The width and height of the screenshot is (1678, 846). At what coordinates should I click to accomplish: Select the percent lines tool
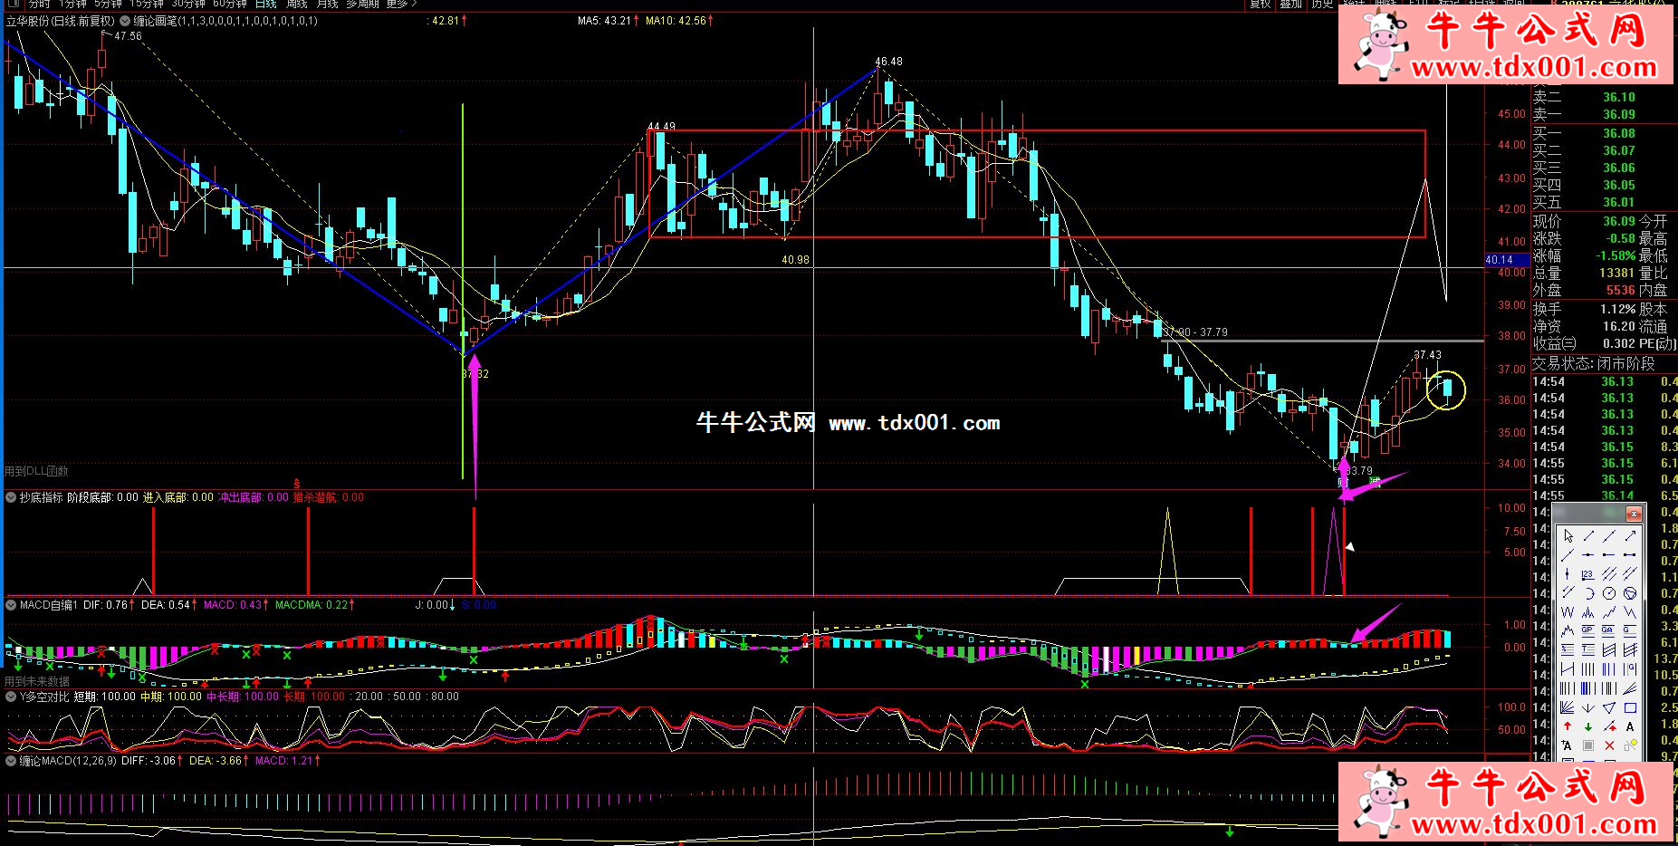1568,649
